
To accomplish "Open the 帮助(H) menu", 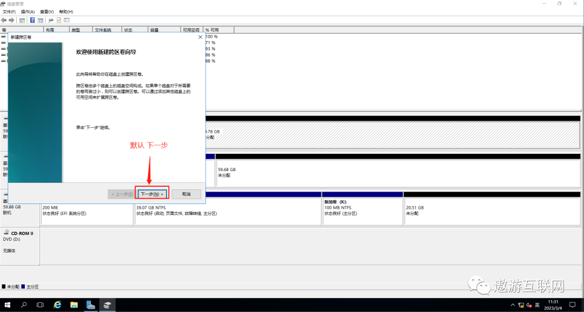I will point(66,12).
